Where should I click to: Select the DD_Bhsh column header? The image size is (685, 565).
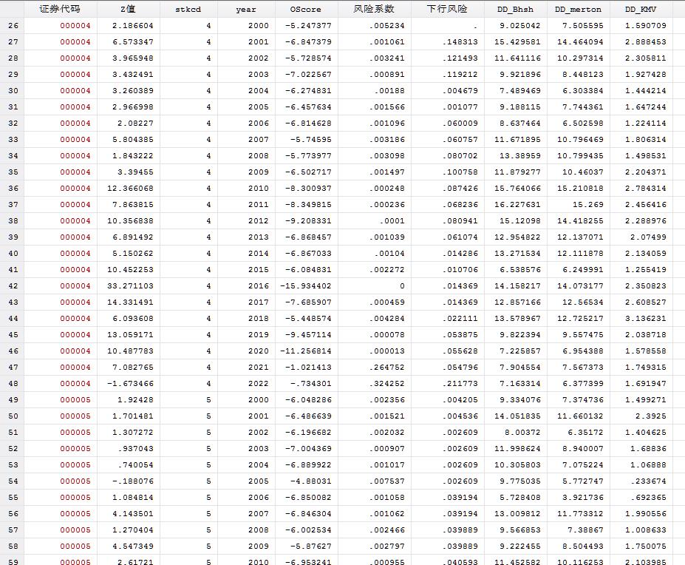(516, 9)
